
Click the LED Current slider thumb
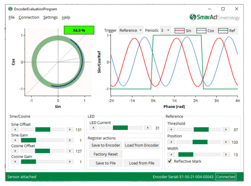[120, 128]
